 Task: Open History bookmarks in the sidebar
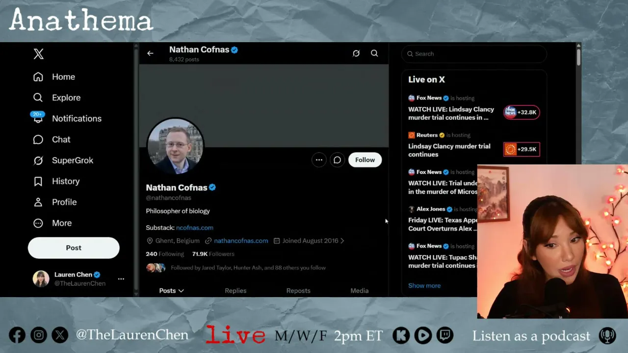click(x=56, y=181)
